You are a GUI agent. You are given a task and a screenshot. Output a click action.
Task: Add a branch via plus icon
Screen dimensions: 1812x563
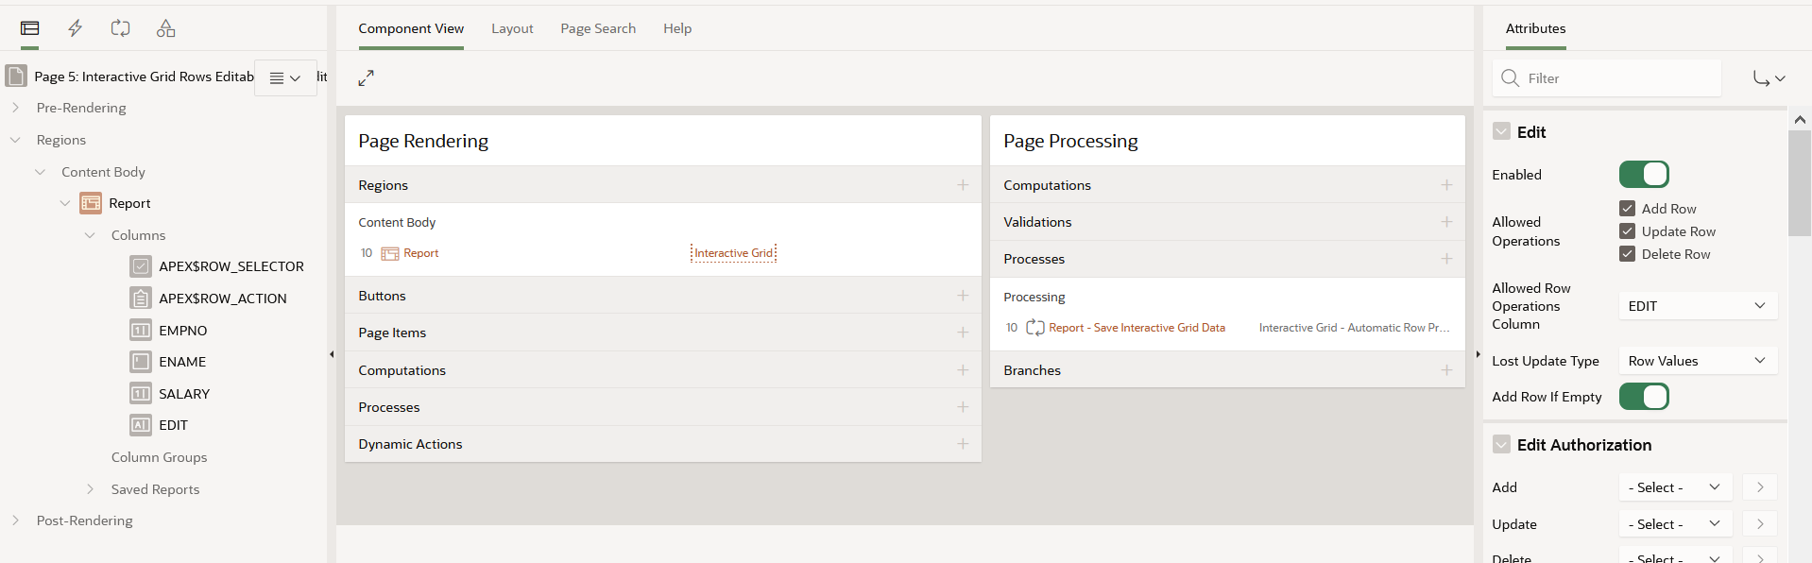pos(1446,370)
